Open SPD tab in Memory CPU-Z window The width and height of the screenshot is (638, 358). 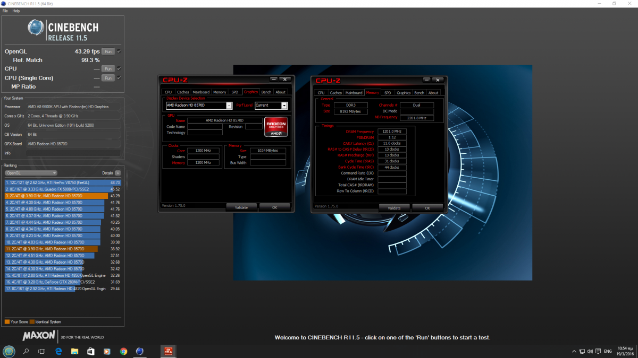coord(388,93)
